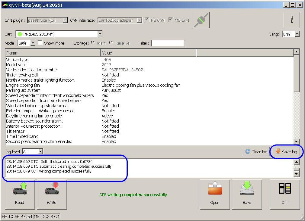
Task: Select Speed dependent front windshield wipers row
Action: click(149, 101)
